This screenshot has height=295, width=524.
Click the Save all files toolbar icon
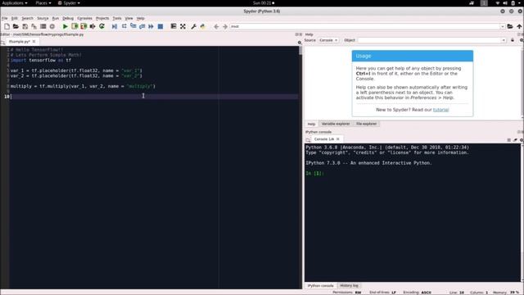coord(34,26)
